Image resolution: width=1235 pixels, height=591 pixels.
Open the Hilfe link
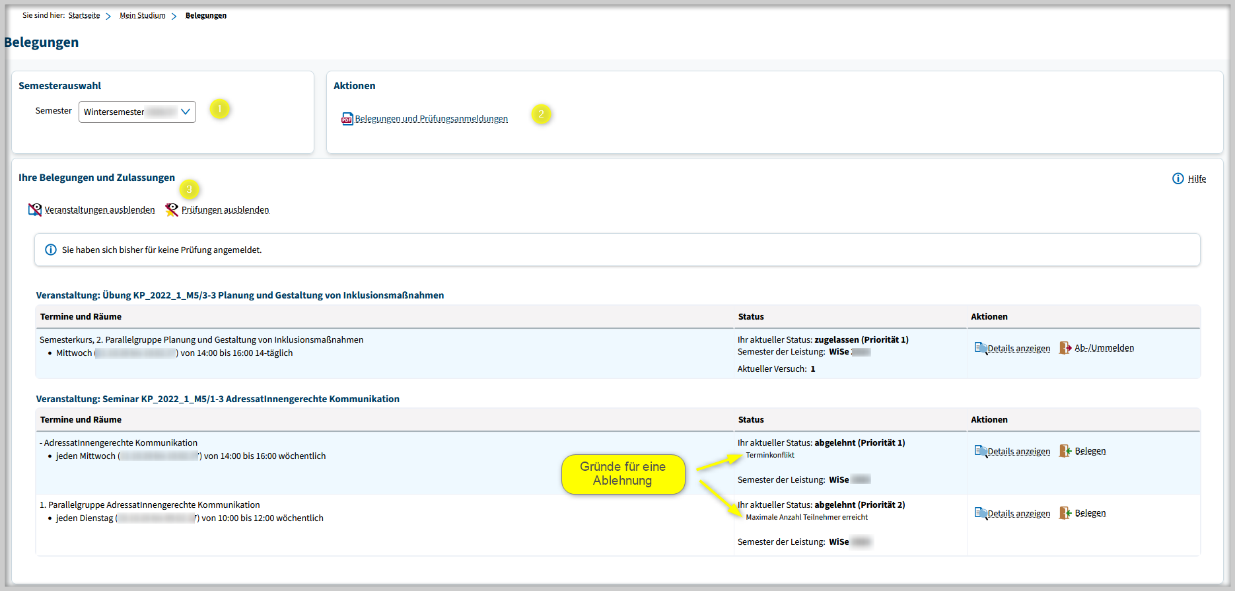(1197, 179)
